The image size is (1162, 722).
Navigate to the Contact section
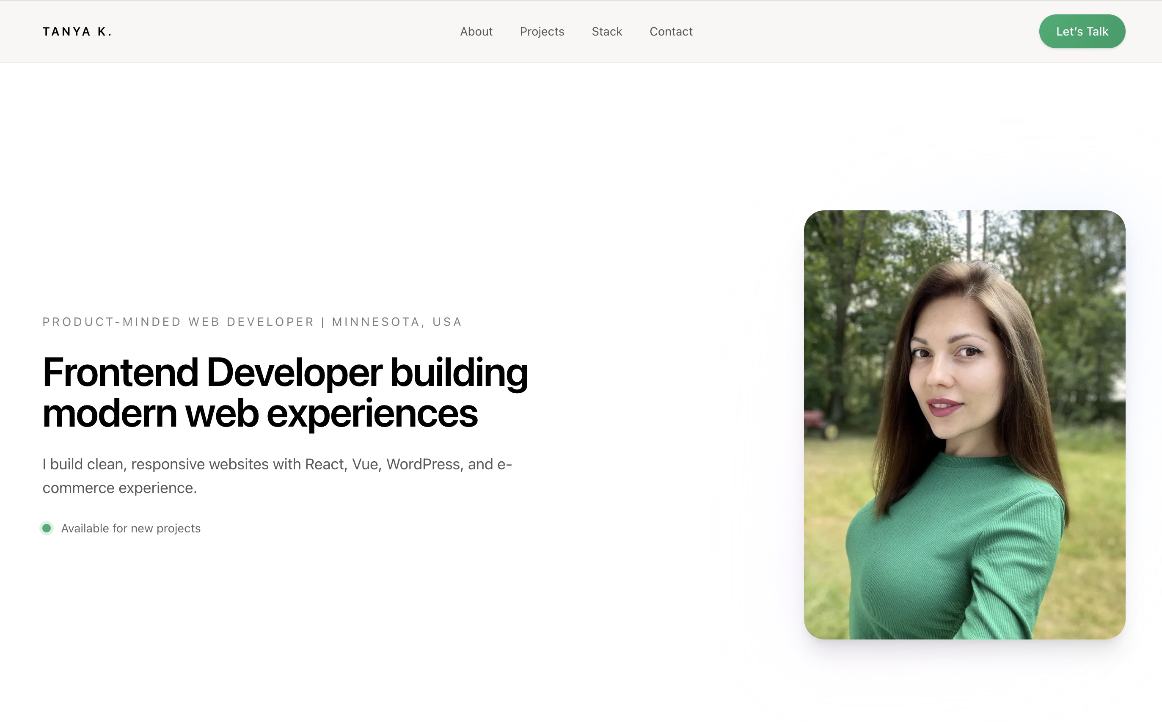point(671,31)
